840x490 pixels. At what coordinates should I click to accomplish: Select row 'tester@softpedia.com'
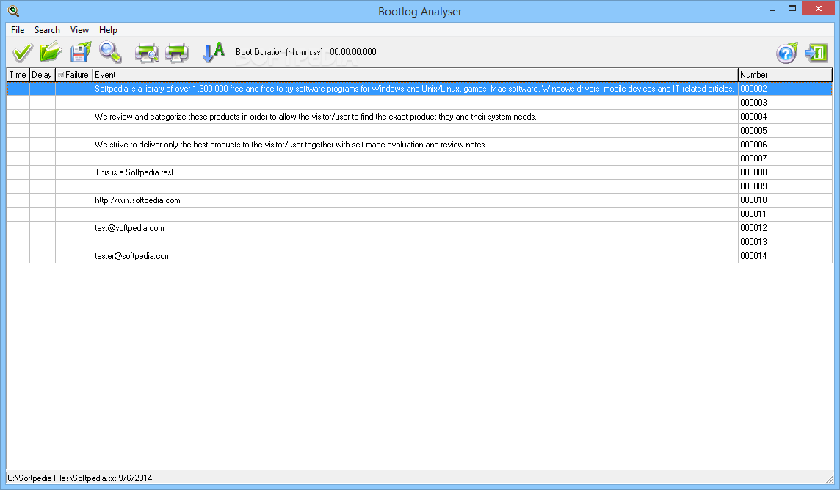click(419, 256)
